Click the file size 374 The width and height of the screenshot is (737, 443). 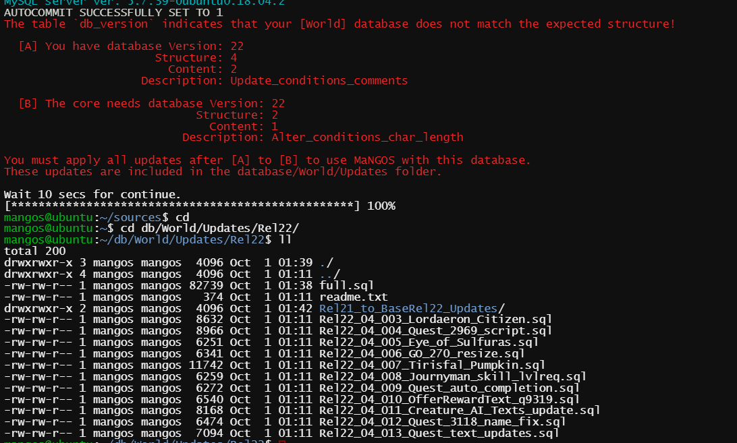pos(213,297)
